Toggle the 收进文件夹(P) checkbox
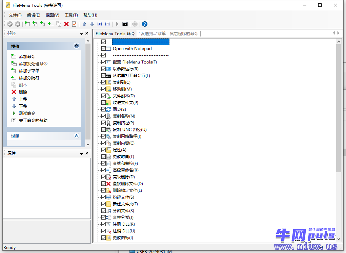The height and width of the screenshot is (253, 346). (103, 103)
